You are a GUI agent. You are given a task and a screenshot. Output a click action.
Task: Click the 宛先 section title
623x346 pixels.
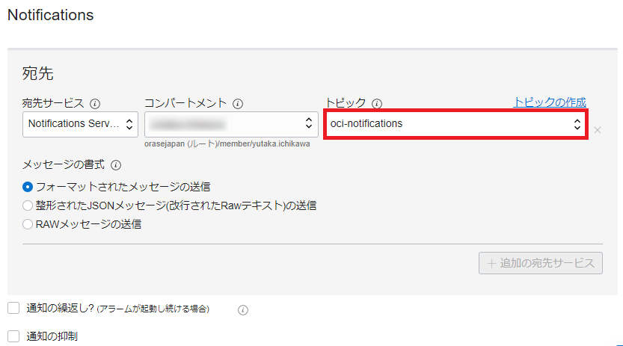point(37,73)
